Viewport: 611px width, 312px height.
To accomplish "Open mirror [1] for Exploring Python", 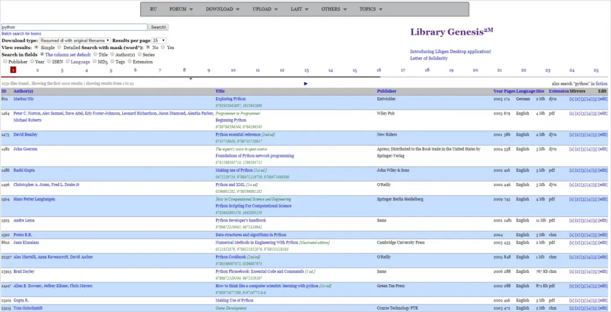I will pos(571,99).
